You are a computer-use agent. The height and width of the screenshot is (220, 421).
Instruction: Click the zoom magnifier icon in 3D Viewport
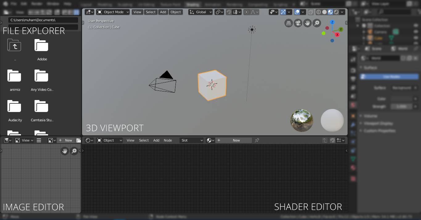tap(317, 23)
